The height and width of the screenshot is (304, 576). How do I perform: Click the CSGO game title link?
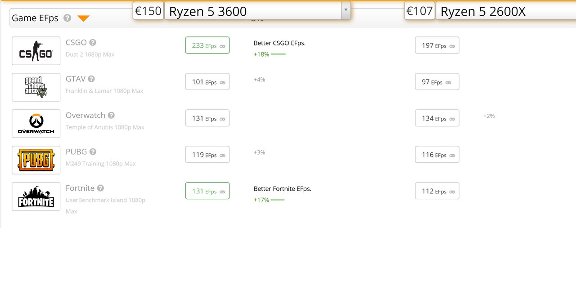coord(76,43)
